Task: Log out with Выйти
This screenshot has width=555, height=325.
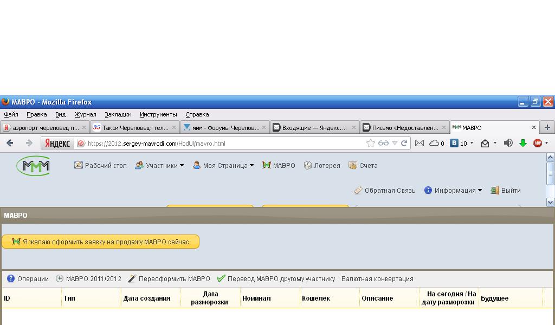Action: [x=506, y=190]
